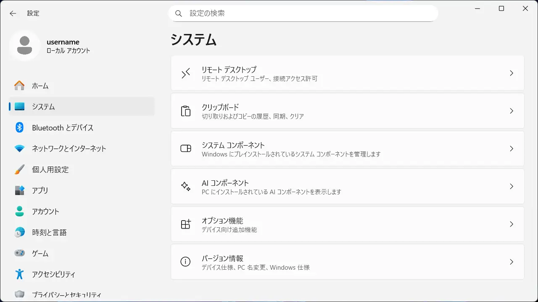The width and height of the screenshot is (538, 302).
Task: Click the バージョン情報 info icon
Action: click(186, 262)
